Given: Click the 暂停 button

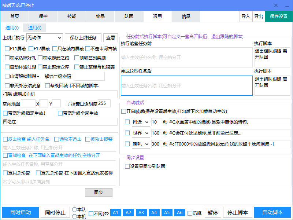Looking at the screenshot, I should [213, 212].
